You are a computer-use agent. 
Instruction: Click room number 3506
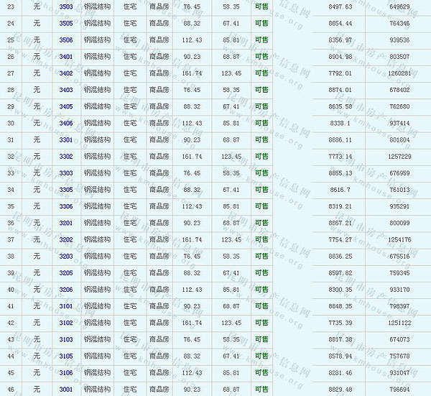(x=65, y=40)
